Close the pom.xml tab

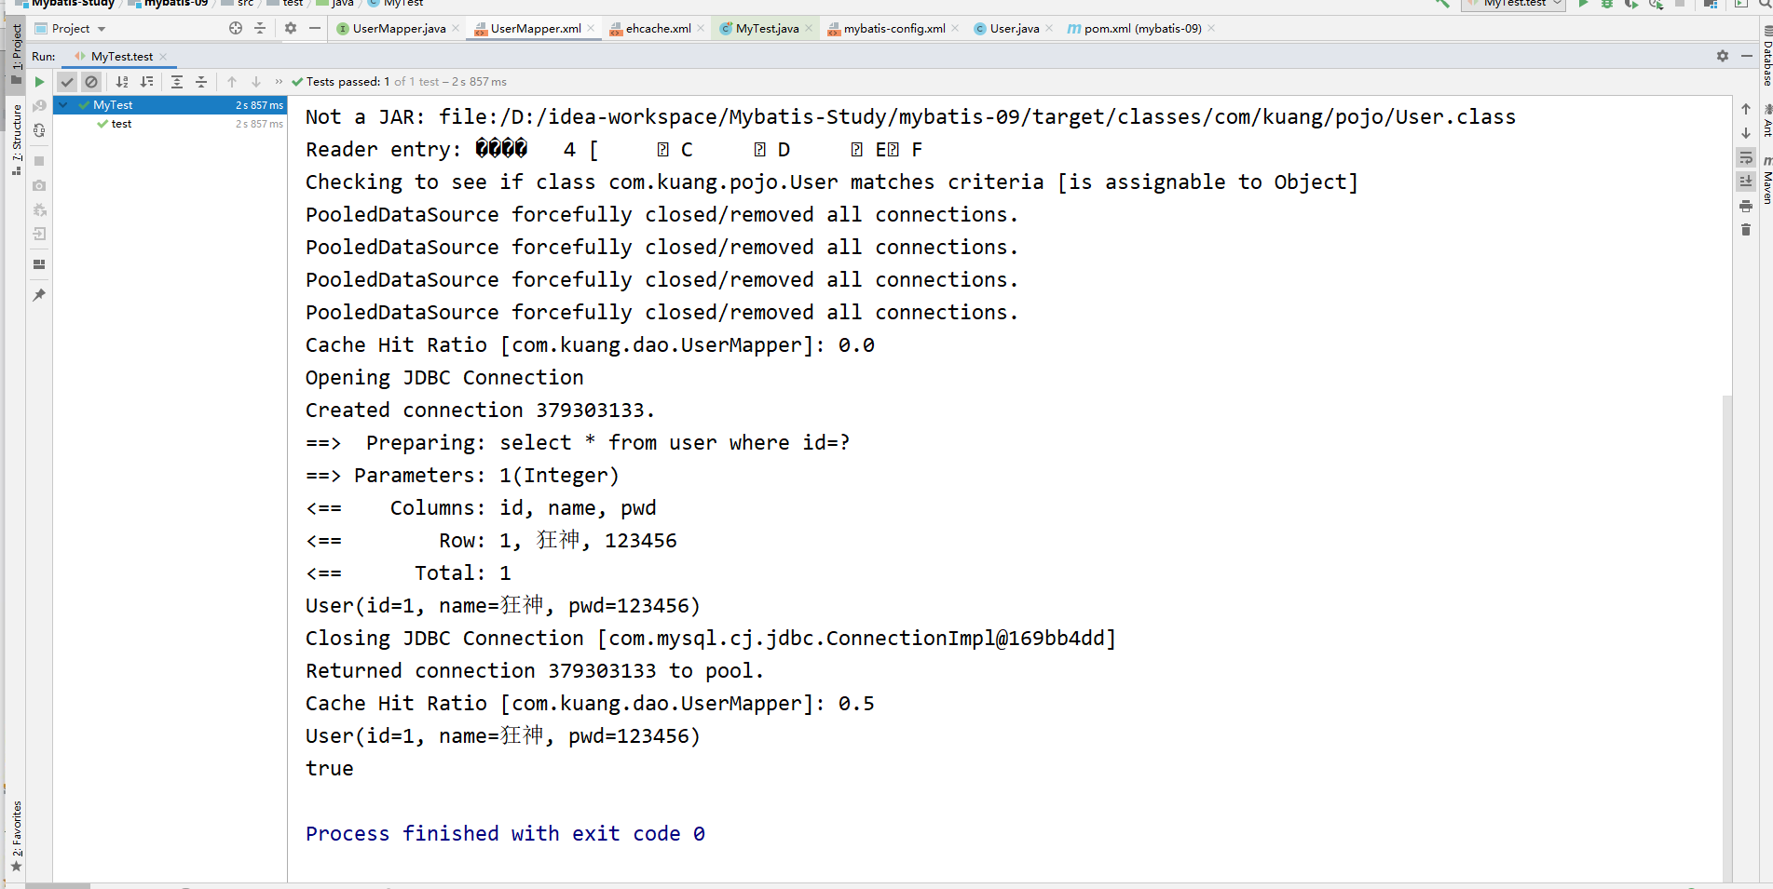click(x=1211, y=29)
